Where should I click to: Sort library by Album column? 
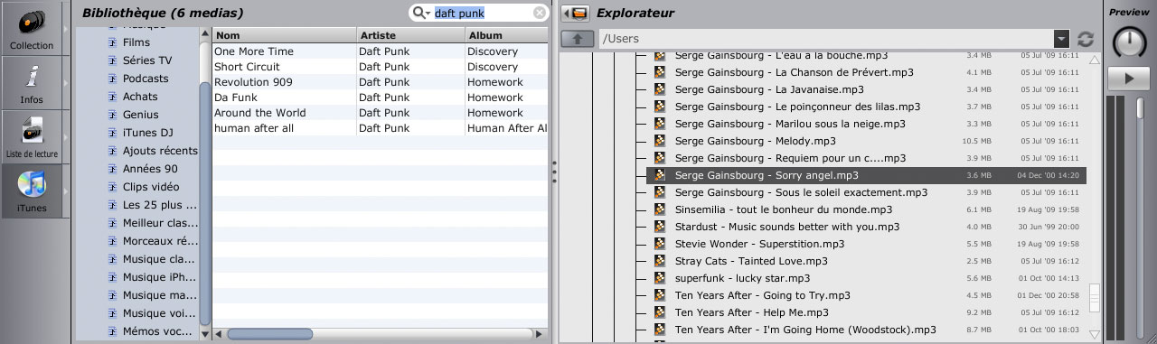point(506,35)
